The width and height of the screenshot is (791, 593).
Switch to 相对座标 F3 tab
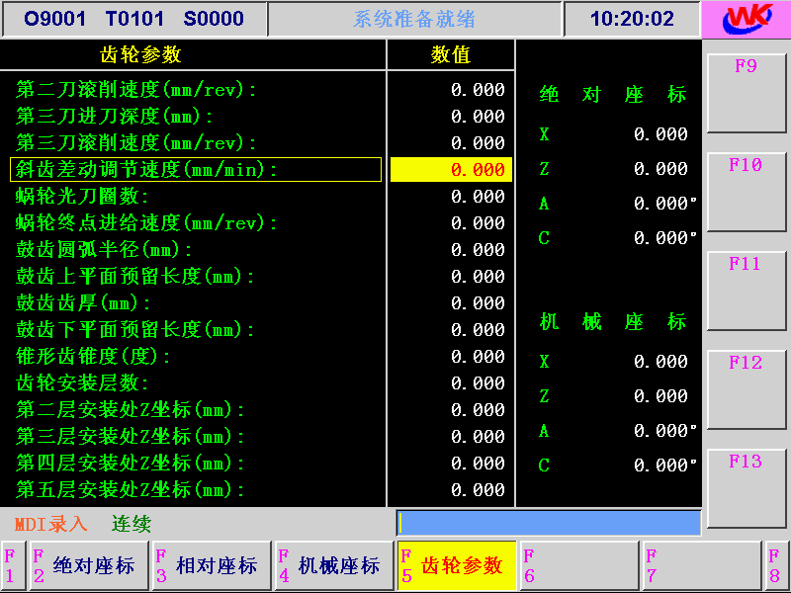(212, 565)
